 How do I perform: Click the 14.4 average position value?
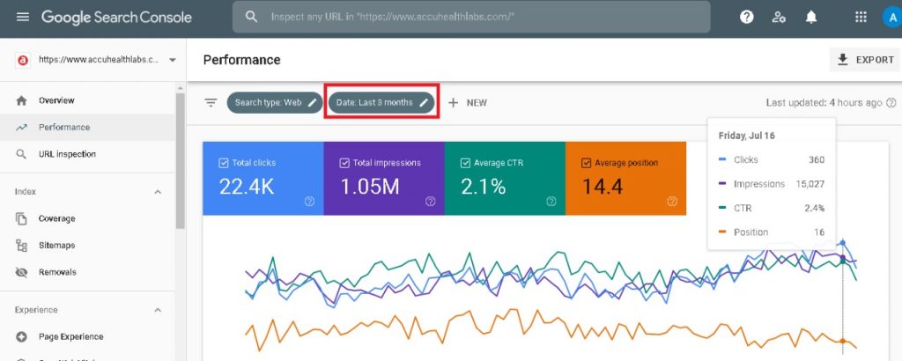[x=603, y=187]
